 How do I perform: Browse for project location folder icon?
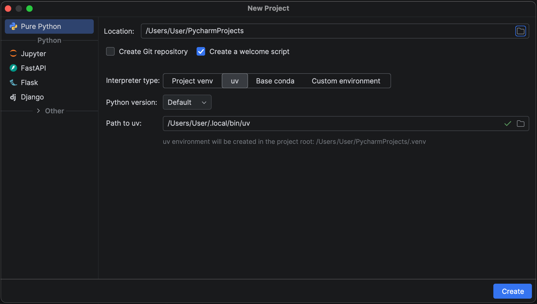click(x=520, y=31)
